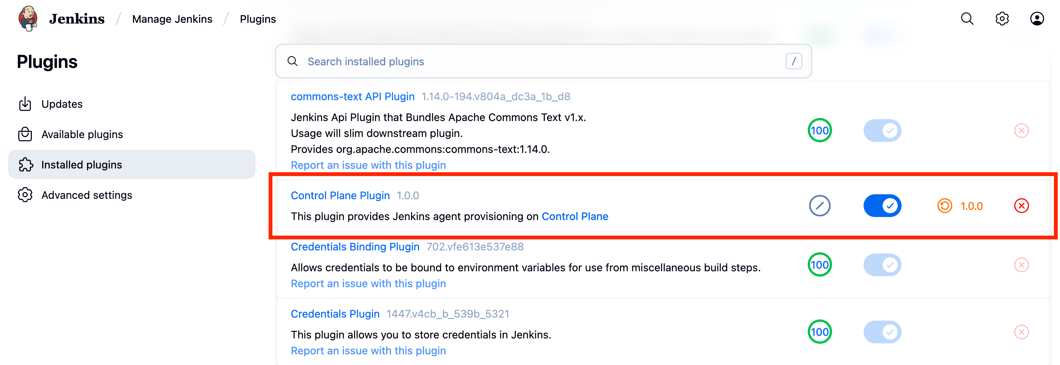Open the search magnifier in header

[967, 19]
